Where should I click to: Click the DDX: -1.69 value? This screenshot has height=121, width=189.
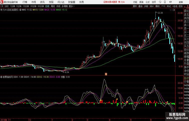tap(18, 77)
